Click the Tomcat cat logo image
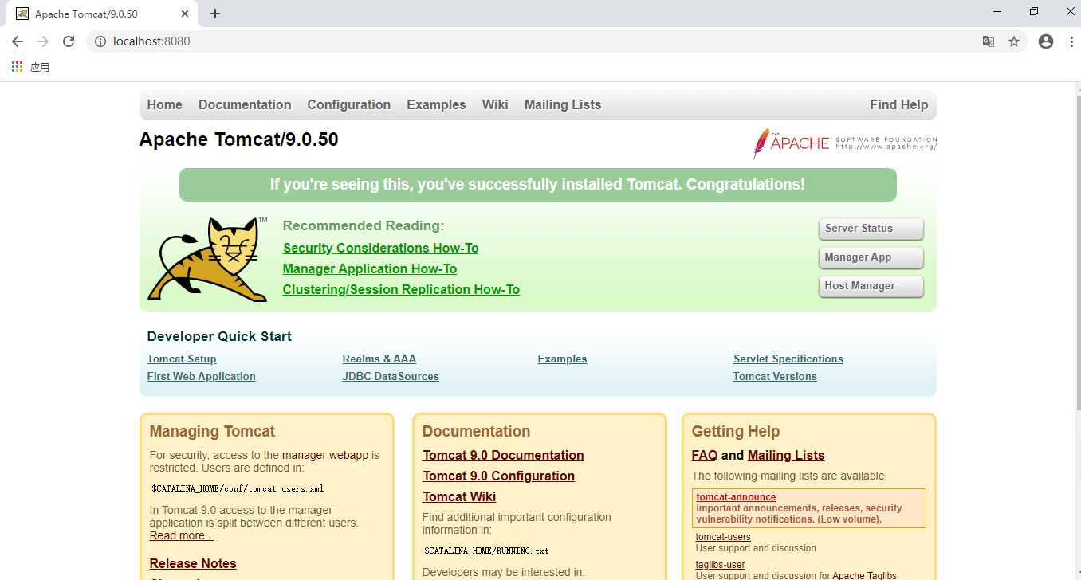 coord(207,259)
